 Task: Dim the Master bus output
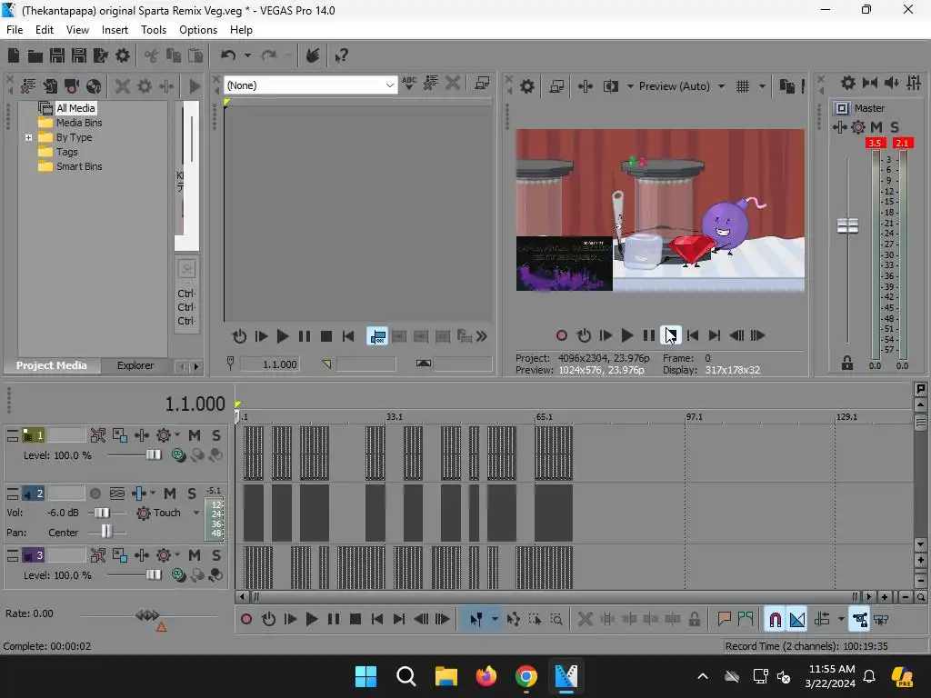pyautogui.click(x=891, y=83)
